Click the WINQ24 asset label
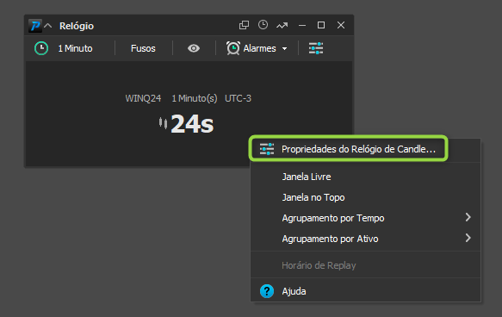The height and width of the screenshot is (317, 502). coord(143,98)
